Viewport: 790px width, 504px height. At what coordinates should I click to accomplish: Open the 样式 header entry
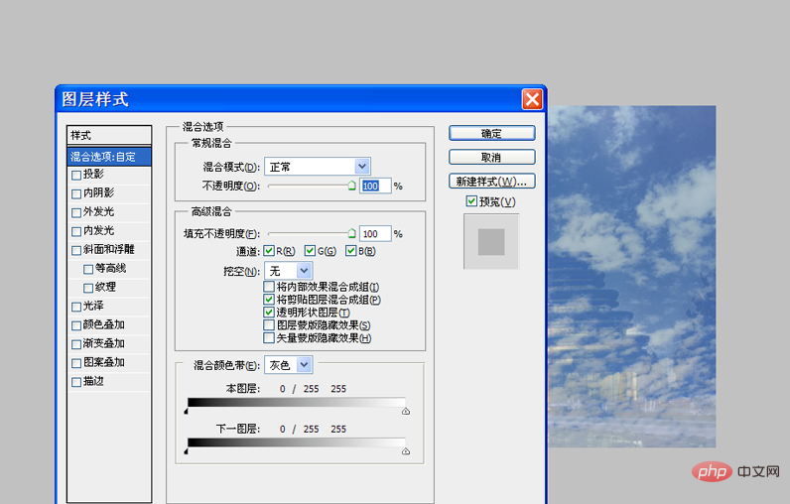pos(109,135)
